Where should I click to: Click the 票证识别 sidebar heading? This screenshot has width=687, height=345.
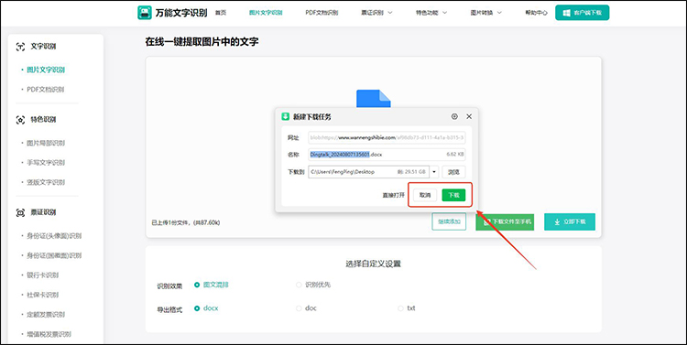tap(43, 212)
